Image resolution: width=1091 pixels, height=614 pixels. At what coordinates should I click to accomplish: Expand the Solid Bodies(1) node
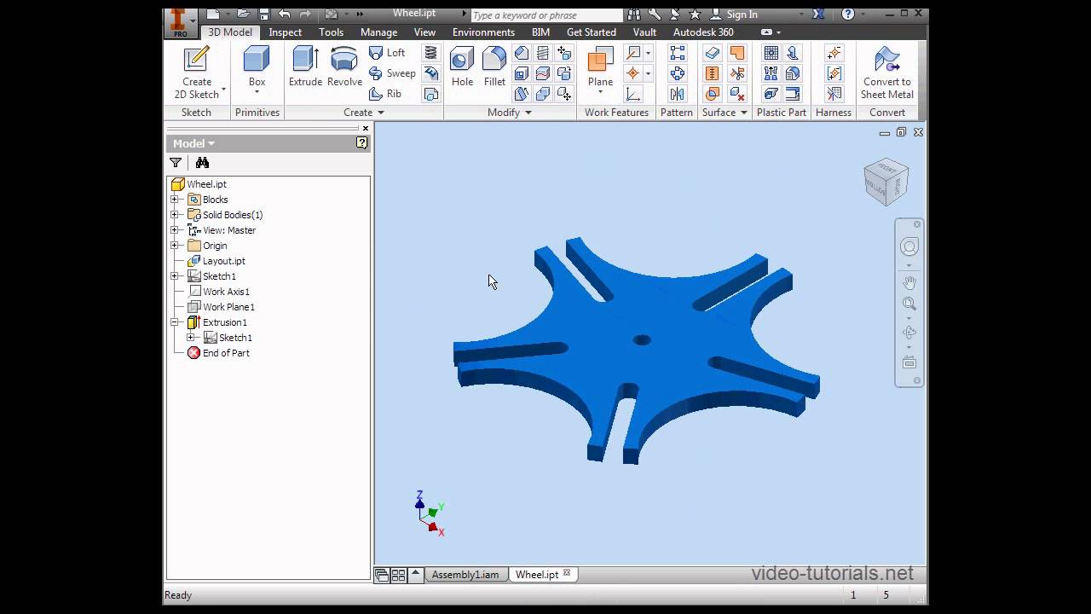pos(175,215)
